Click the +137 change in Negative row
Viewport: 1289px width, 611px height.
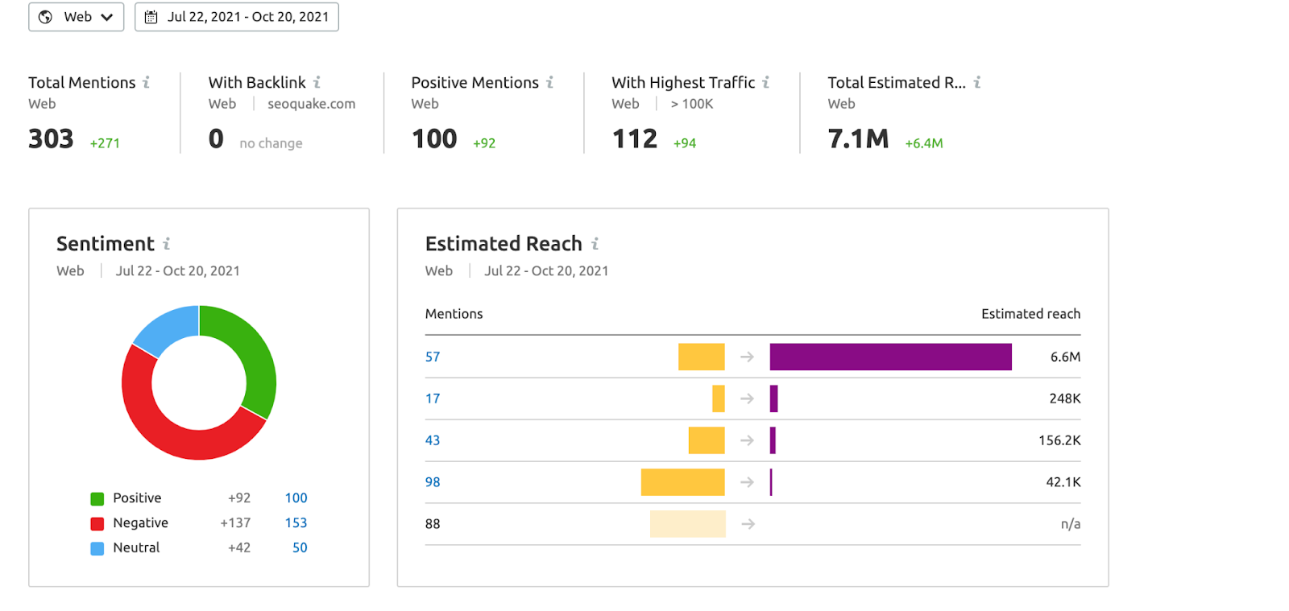[x=235, y=523]
